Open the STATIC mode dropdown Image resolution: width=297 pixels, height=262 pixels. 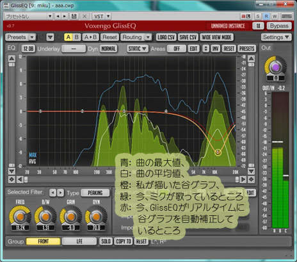point(137,49)
